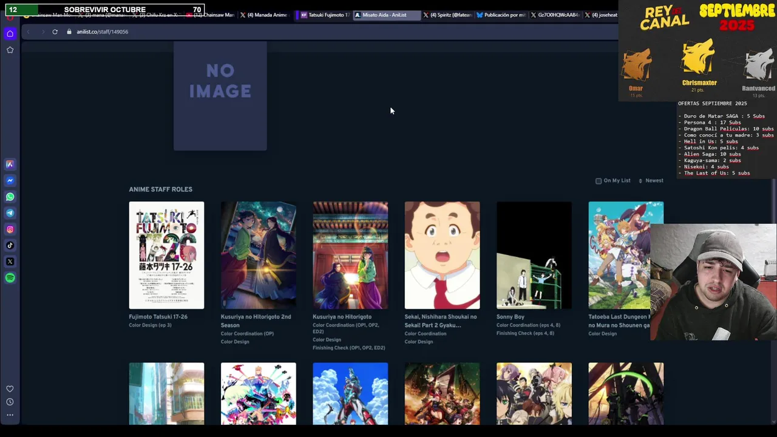Click the Color Coordination (eps 4, 8) text
Image resolution: width=777 pixels, height=437 pixels.
(528, 325)
